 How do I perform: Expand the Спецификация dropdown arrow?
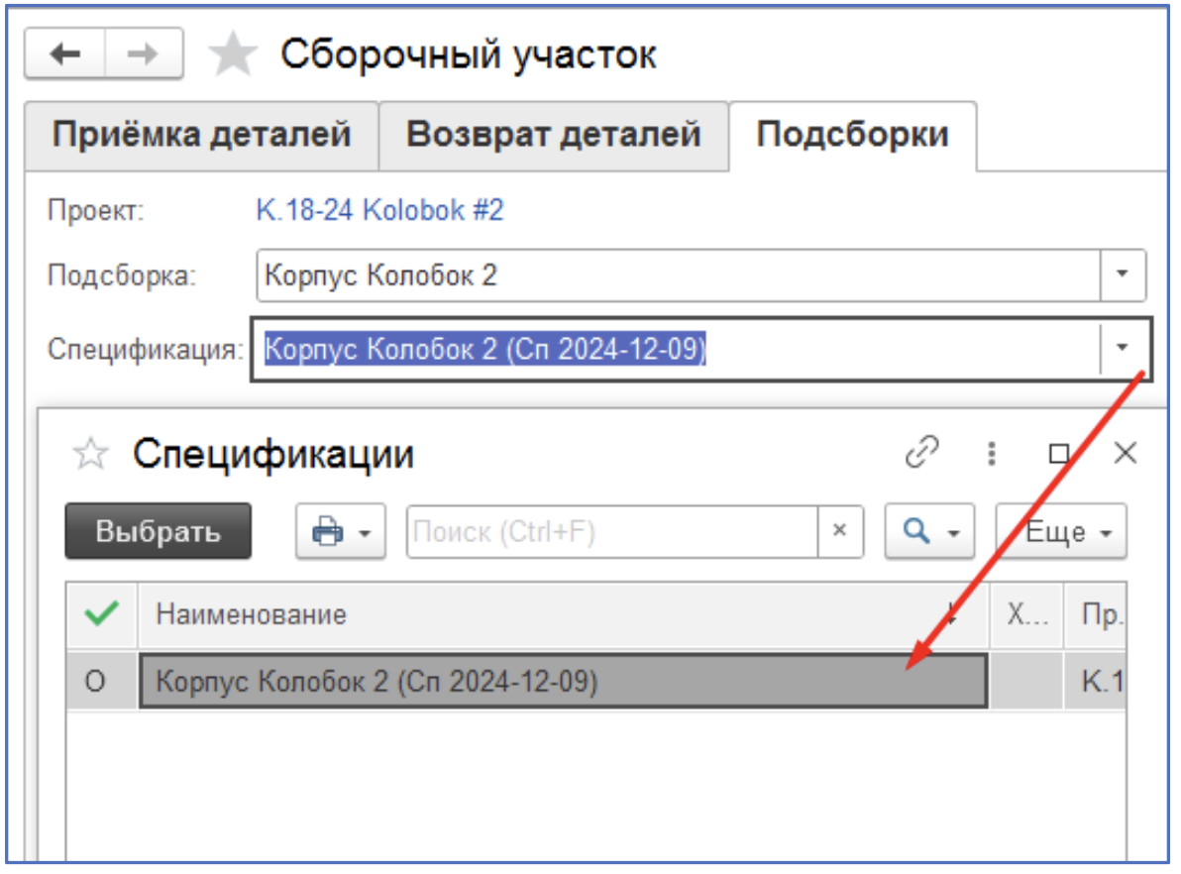[x=1124, y=347]
